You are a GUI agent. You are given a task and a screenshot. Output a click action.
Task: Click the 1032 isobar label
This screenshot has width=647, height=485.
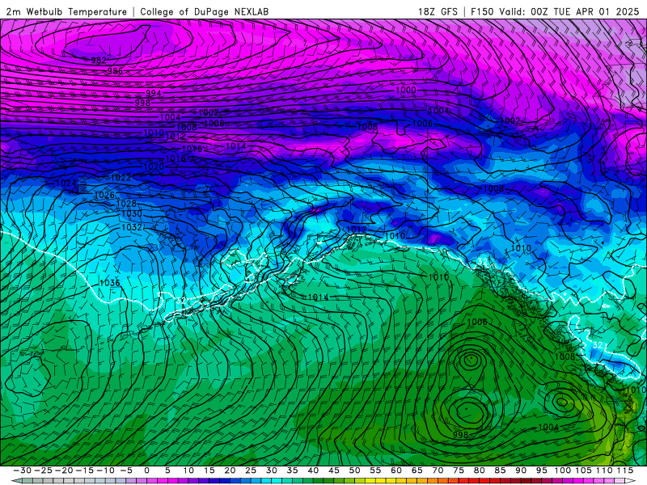(x=132, y=227)
